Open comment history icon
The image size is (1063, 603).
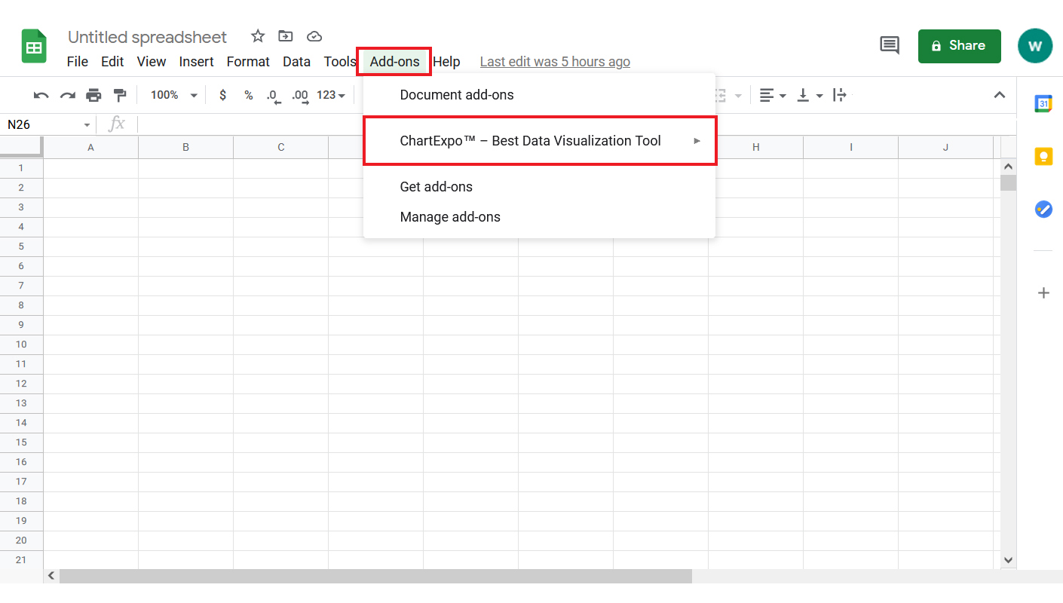[890, 46]
